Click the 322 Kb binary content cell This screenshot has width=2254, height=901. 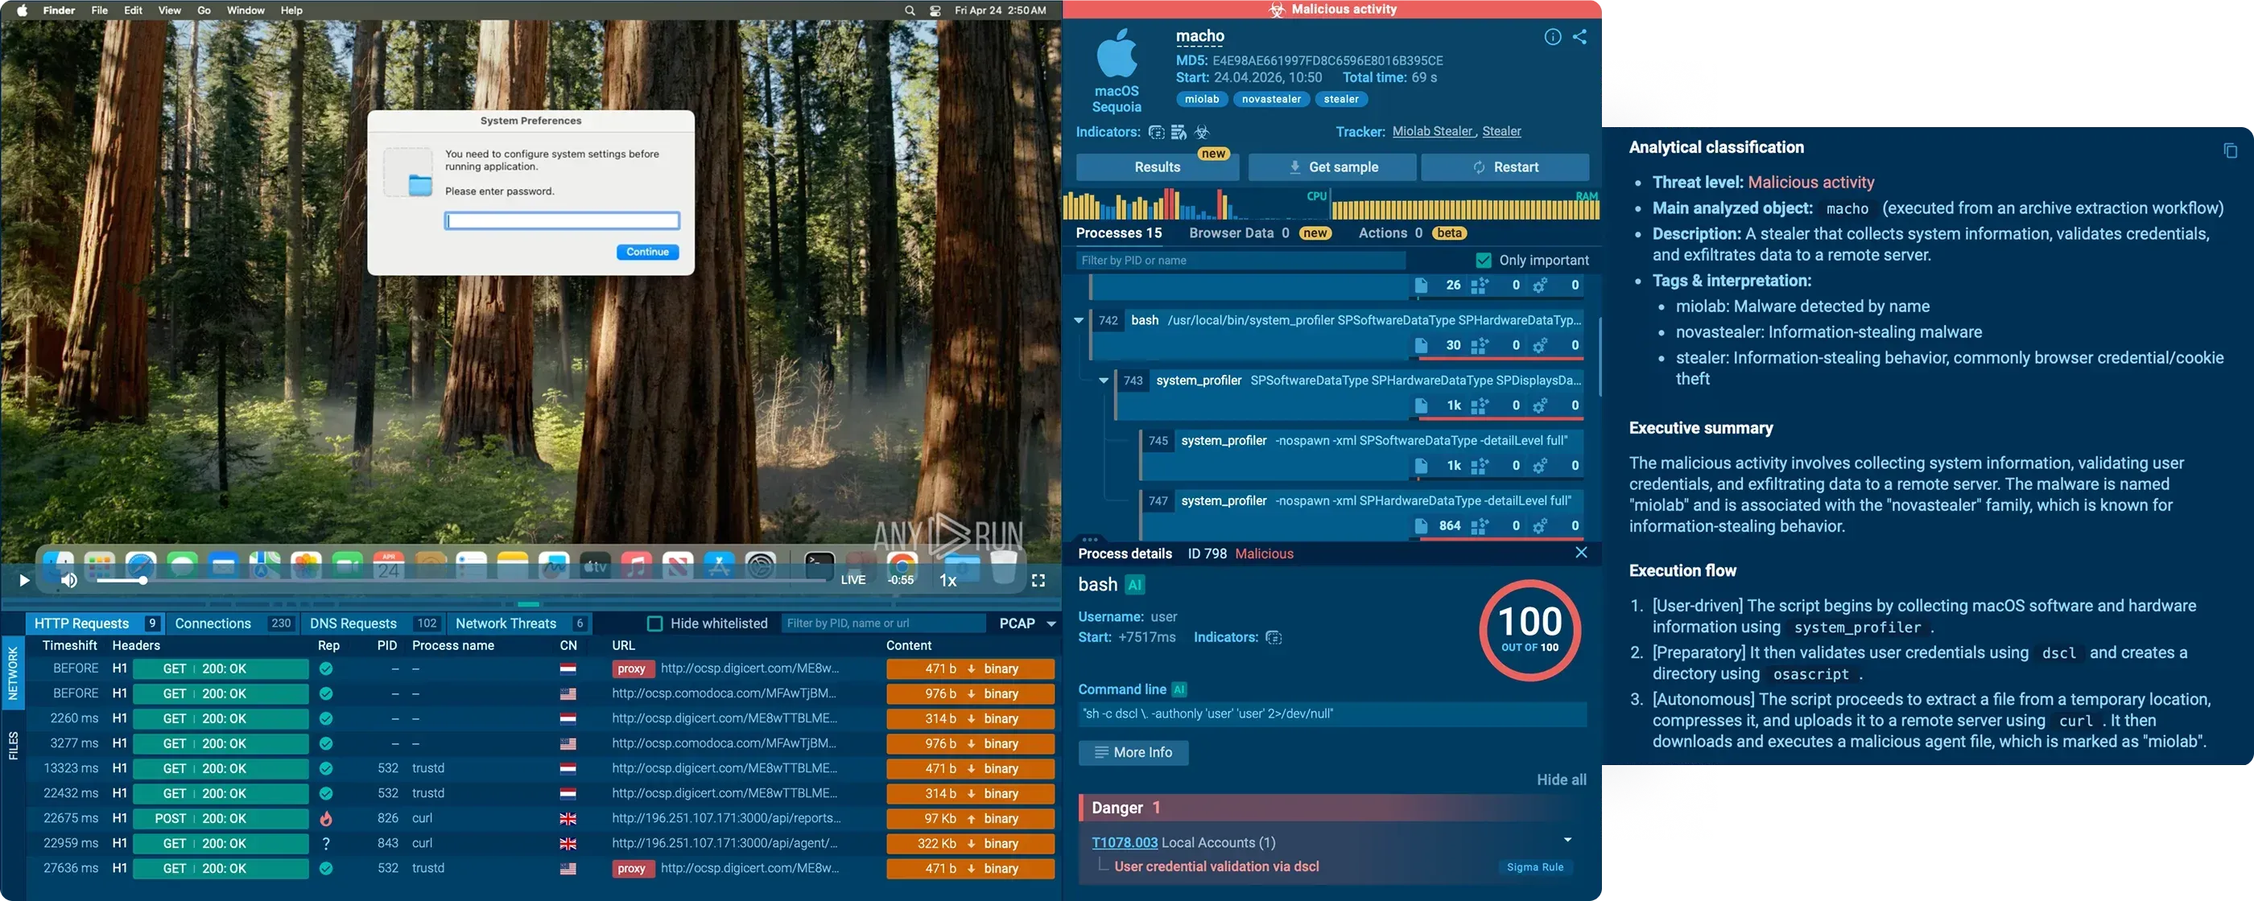970,843
